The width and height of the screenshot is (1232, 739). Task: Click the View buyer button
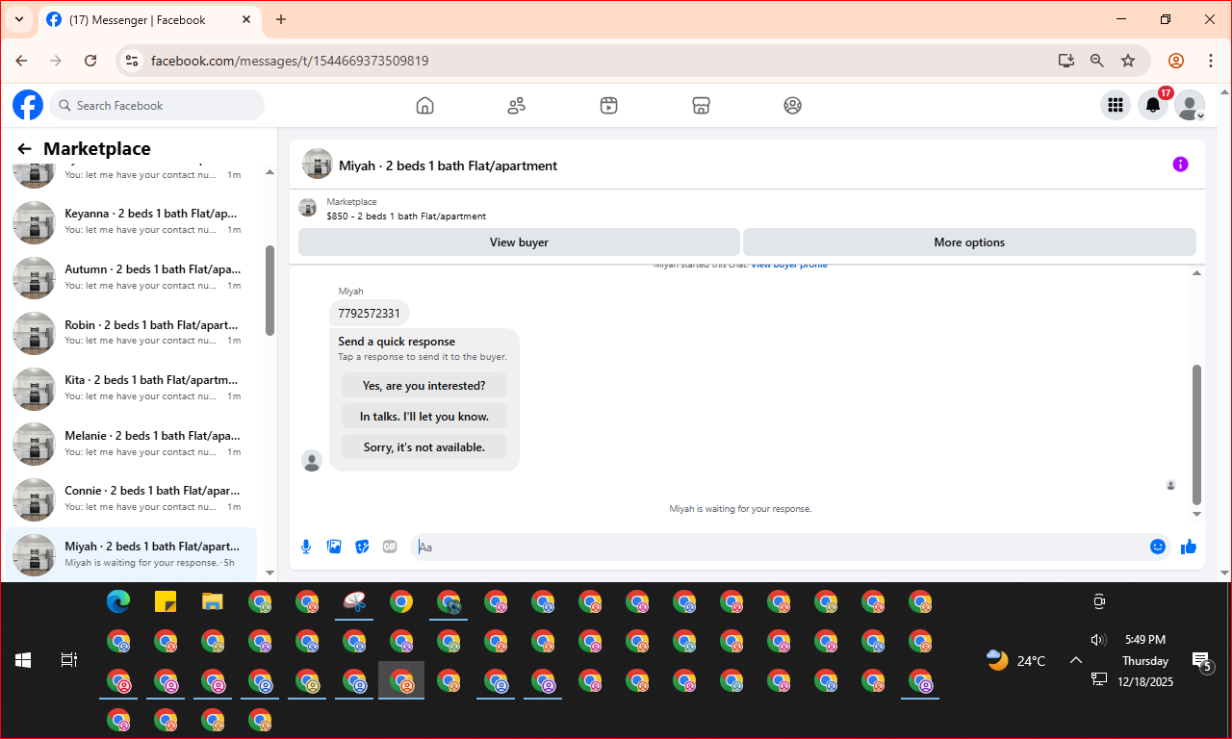pos(519,242)
